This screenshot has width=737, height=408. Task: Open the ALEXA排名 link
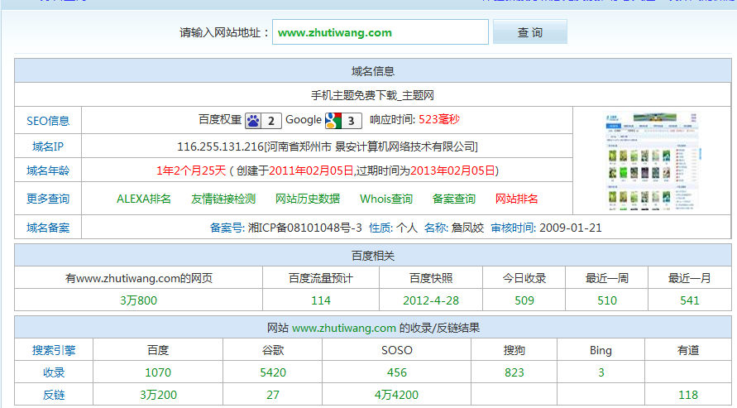[144, 199]
